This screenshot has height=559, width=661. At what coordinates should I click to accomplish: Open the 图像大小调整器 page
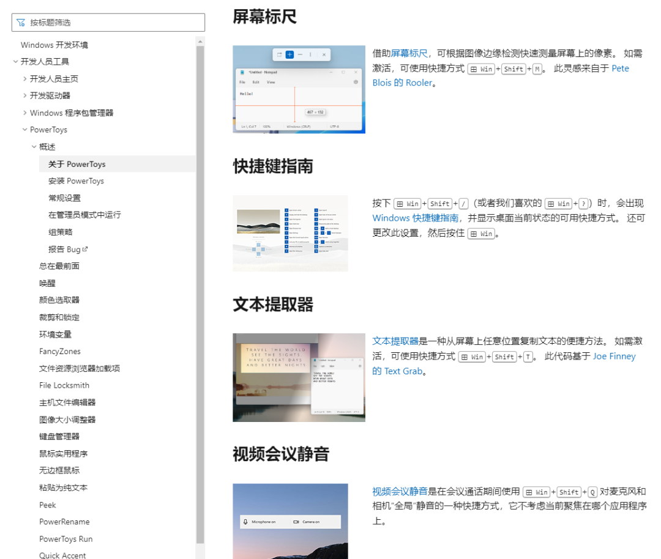(x=67, y=420)
